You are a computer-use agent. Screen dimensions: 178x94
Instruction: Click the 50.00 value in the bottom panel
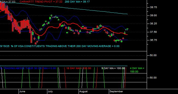point(153,78)
